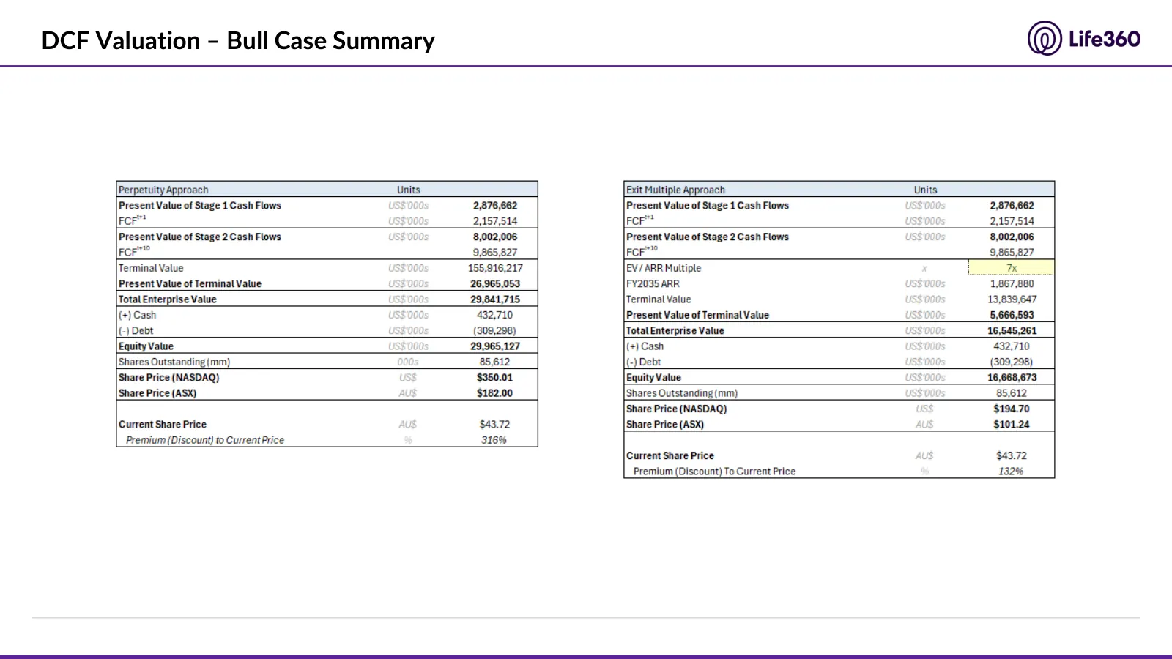Image resolution: width=1172 pixels, height=659 pixels.
Task: Select the 316% premium value
Action: point(494,440)
